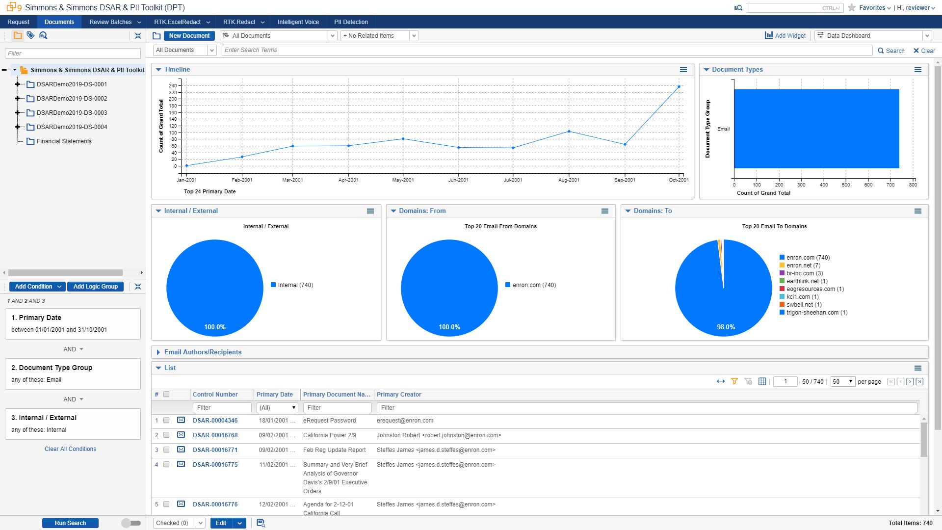Click the Control Number filter field
This screenshot has width=942, height=530.
pyautogui.click(x=222, y=408)
